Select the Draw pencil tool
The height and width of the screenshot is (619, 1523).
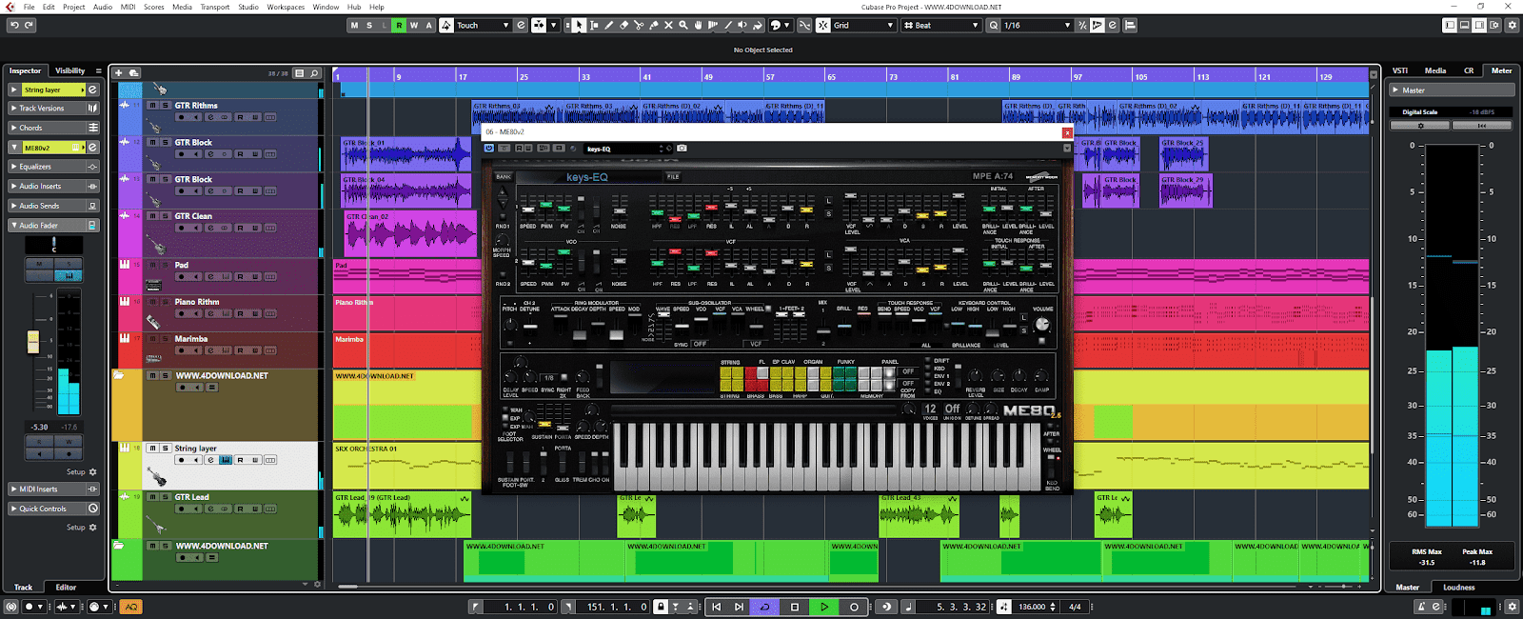pyautogui.click(x=609, y=25)
